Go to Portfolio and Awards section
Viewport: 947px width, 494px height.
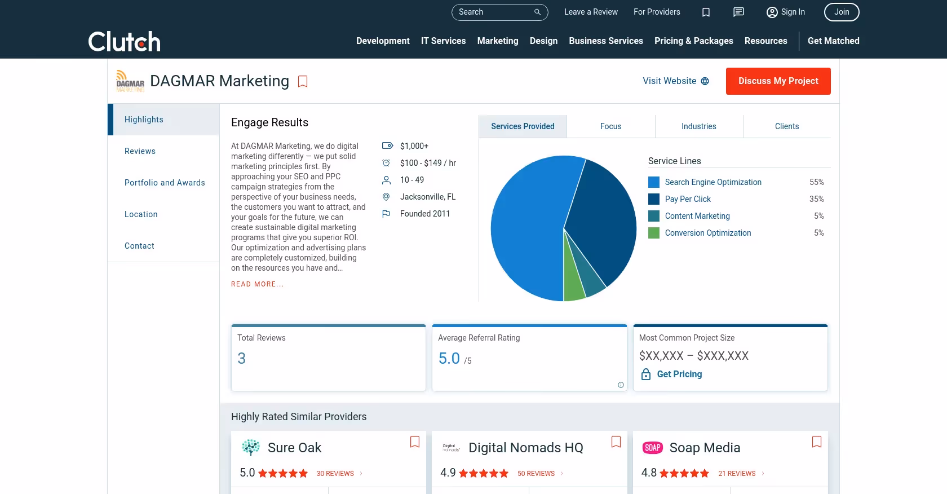(165, 183)
